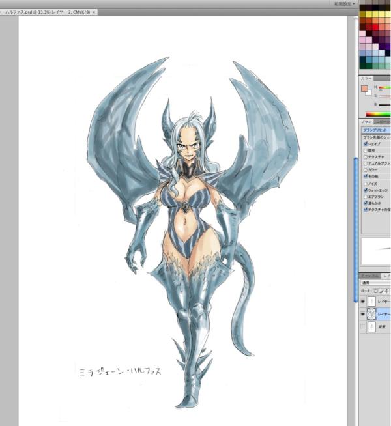Click the lock label ロック in Layers
This screenshot has height=426, width=391.
pyautogui.click(x=366, y=291)
